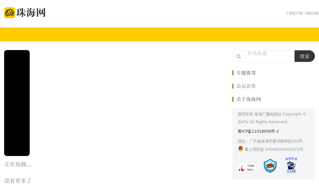Open the 网上报警 police cartoon icon
319x189 pixels.
click(x=291, y=165)
